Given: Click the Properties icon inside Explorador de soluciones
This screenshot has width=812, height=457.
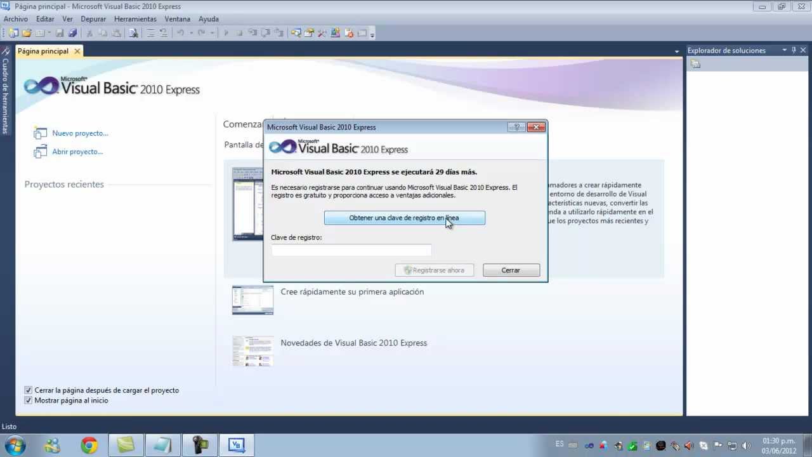Looking at the screenshot, I should tap(696, 64).
